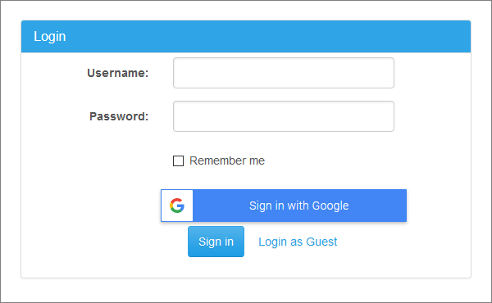Click the "Sign in with Google" text

coord(298,206)
